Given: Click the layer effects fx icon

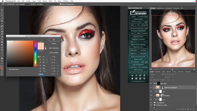Looking at the screenshot, I should (x=180, y=109).
